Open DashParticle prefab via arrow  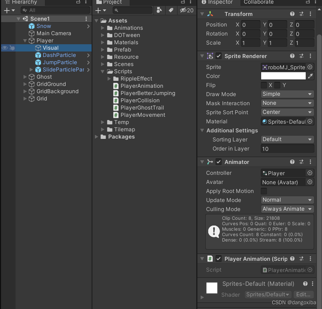[x=88, y=55]
